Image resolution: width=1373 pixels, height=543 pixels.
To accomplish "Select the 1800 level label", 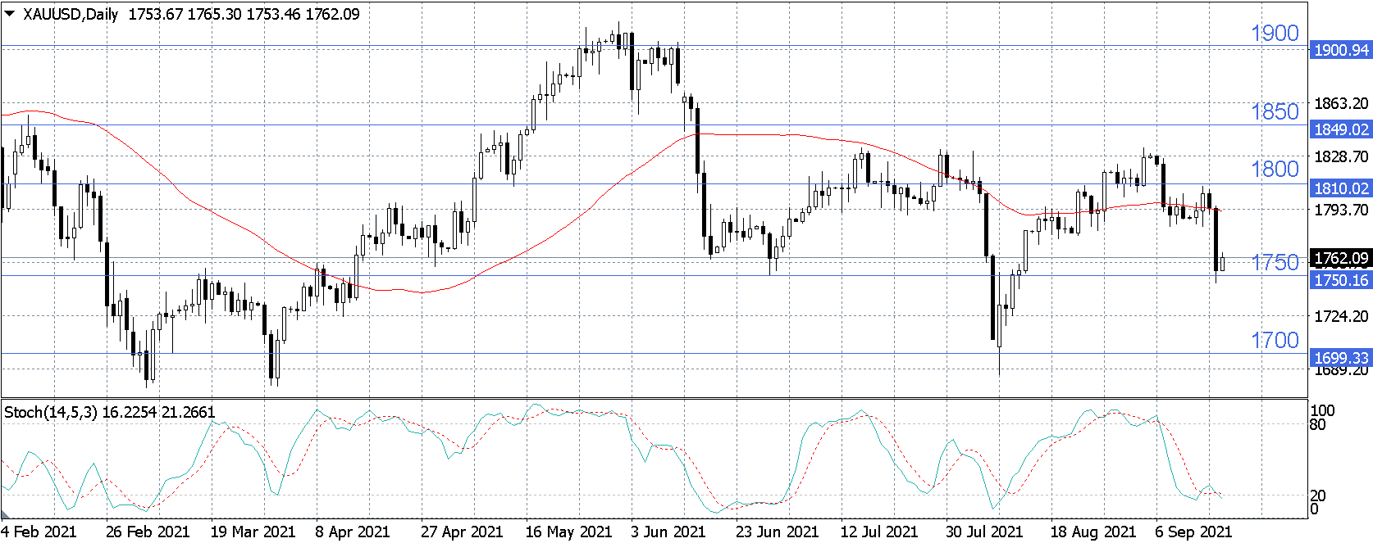I will tap(1275, 170).
